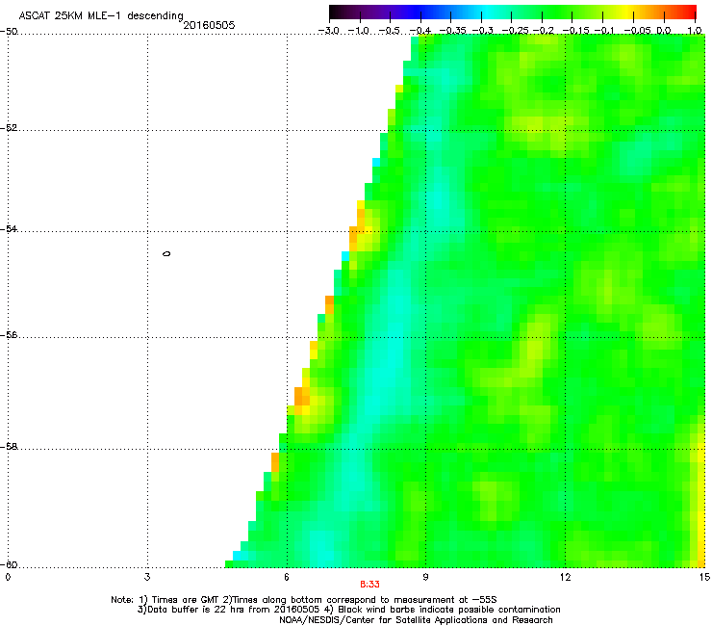Click the color scale value '-0.35'

pos(453,31)
